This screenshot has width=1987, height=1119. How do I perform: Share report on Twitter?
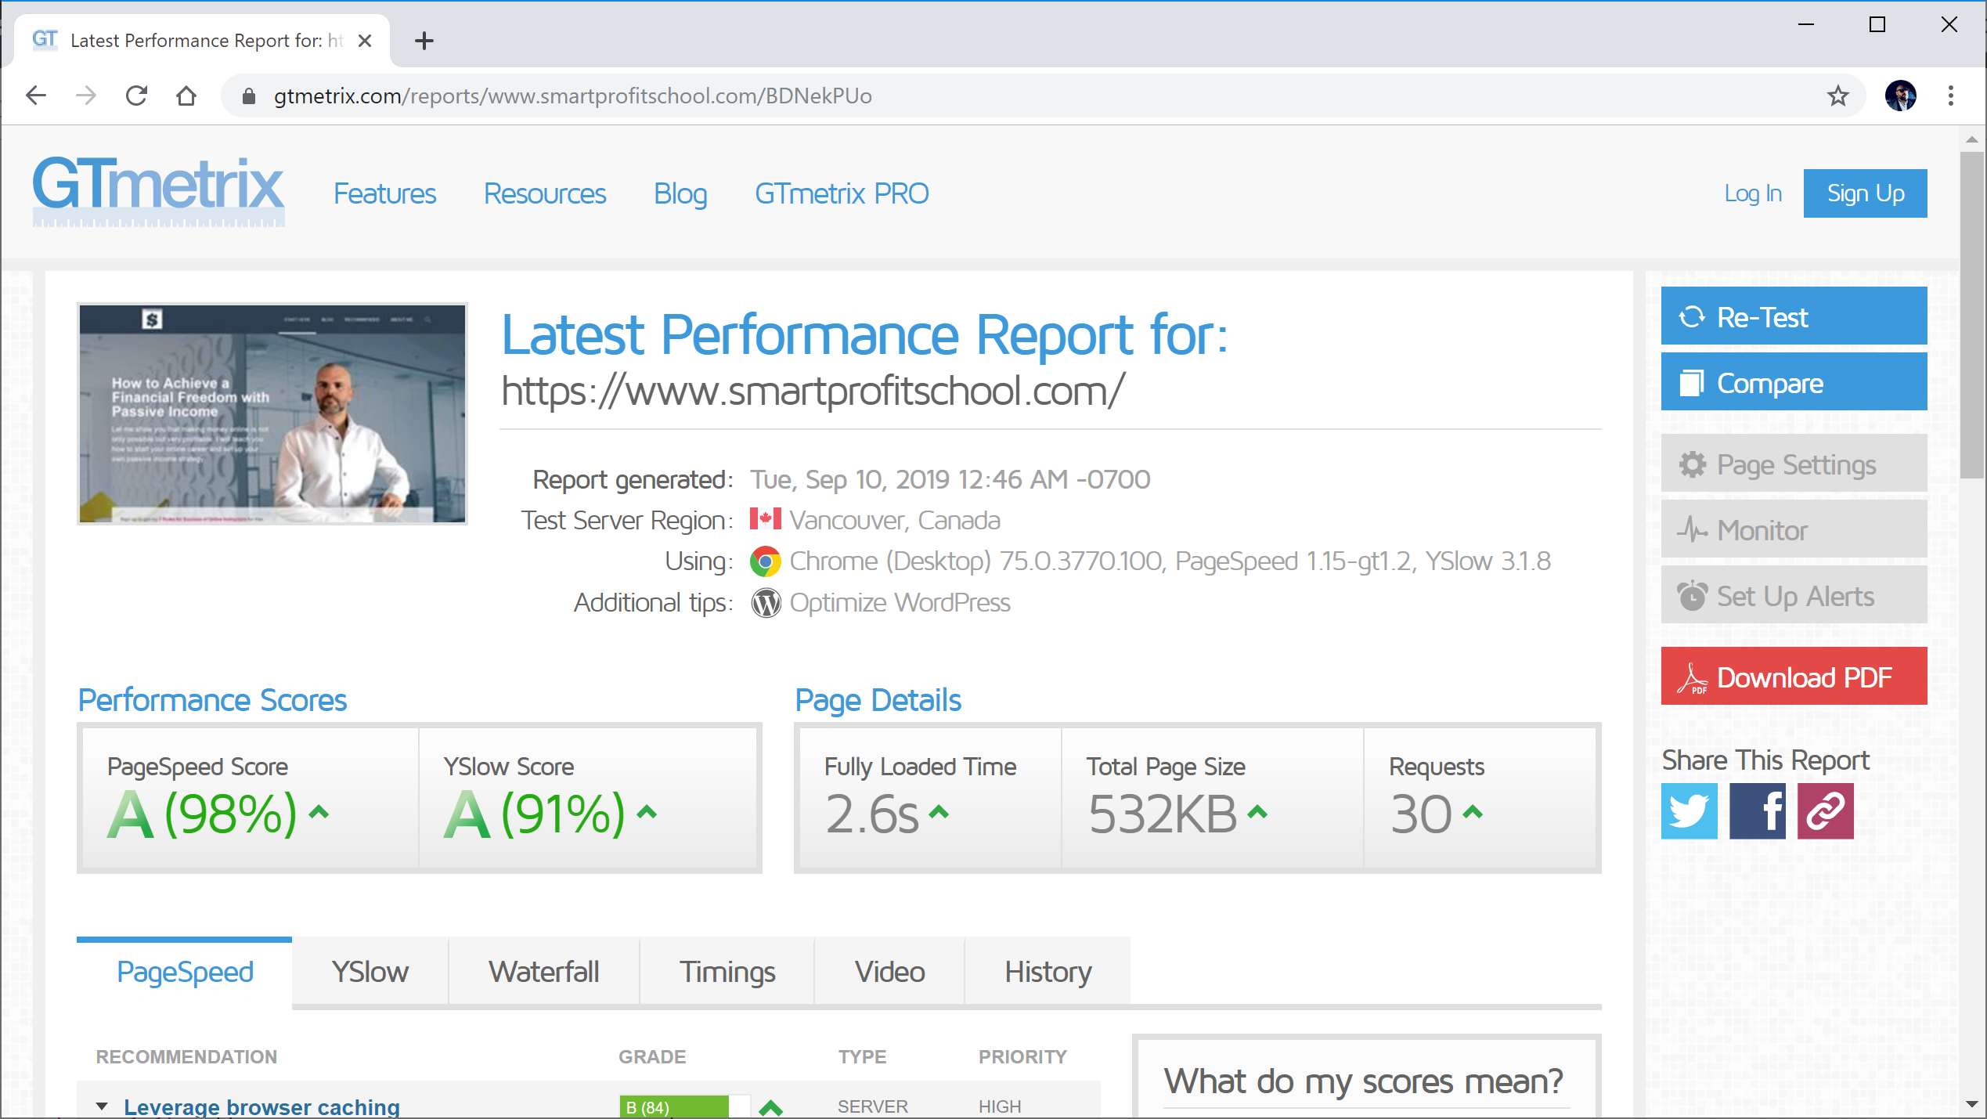(x=1689, y=810)
